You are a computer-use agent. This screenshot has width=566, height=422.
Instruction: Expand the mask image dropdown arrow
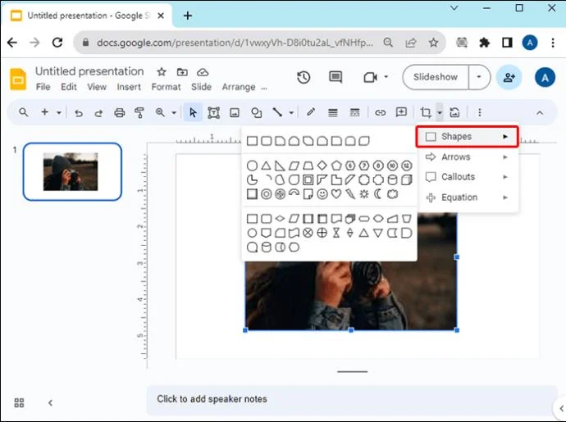tap(440, 112)
